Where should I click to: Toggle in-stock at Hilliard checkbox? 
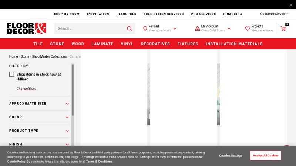pyautogui.click(x=12, y=74)
